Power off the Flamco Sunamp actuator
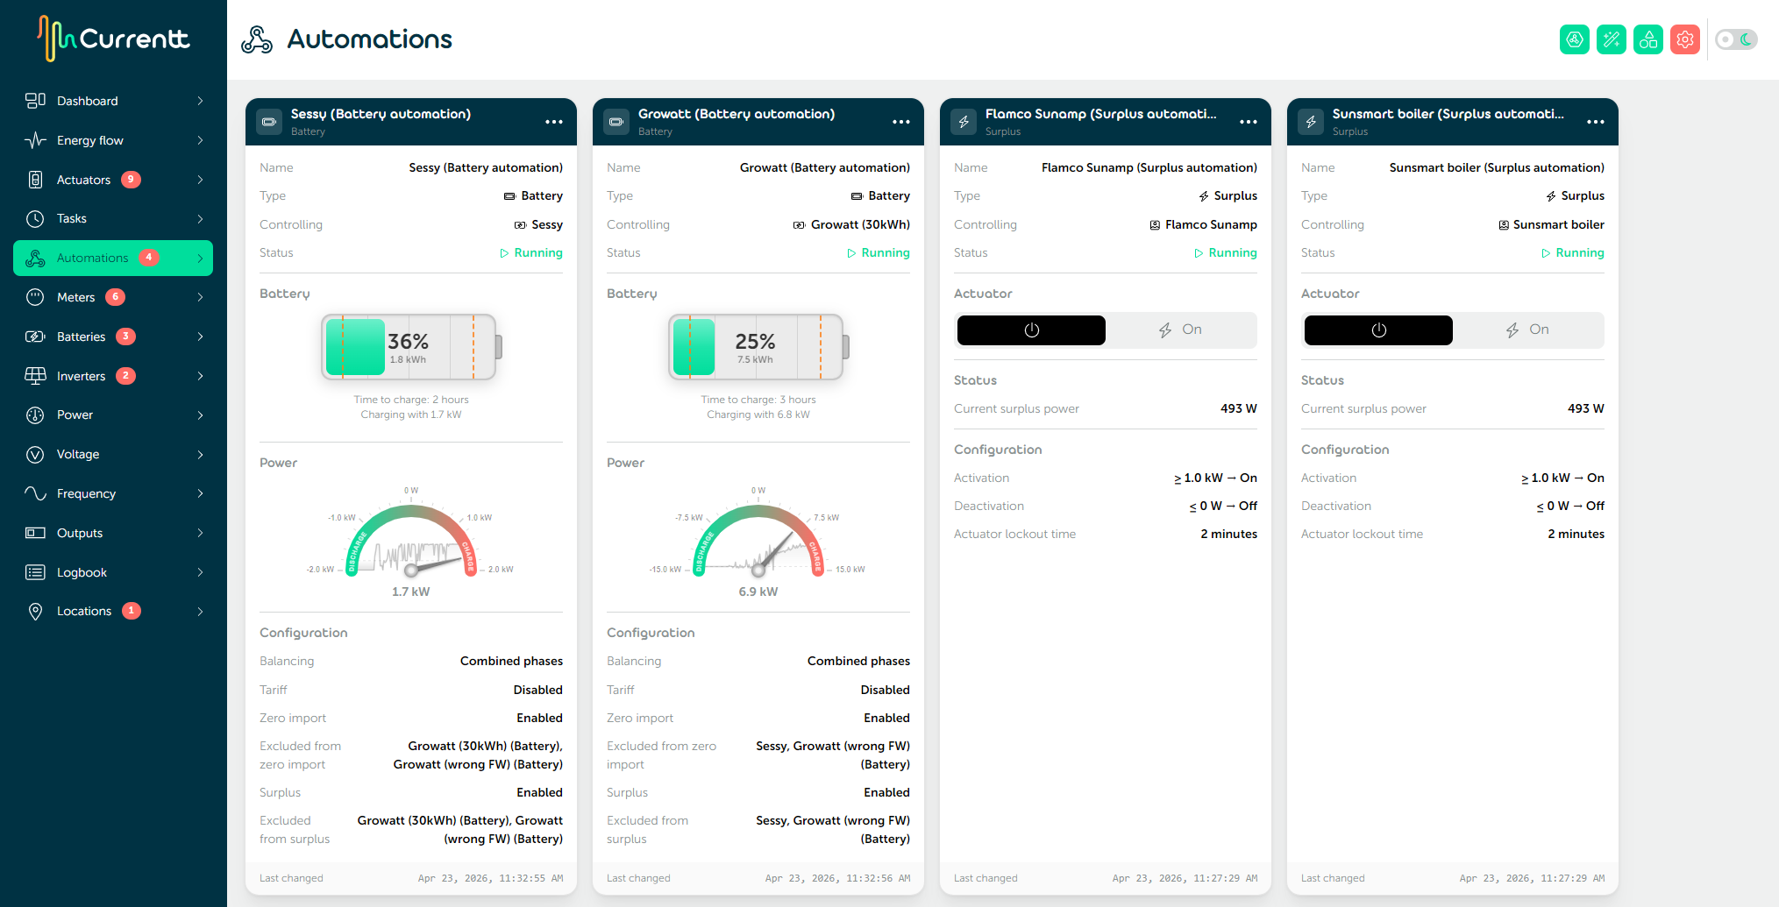Viewport: 1779px width, 907px height. [x=1030, y=329]
